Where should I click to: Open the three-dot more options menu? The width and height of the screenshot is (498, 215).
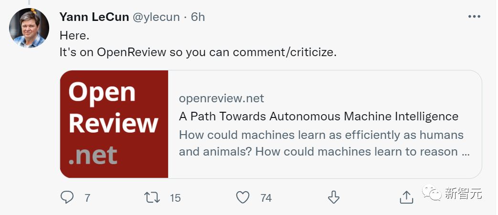click(x=474, y=17)
